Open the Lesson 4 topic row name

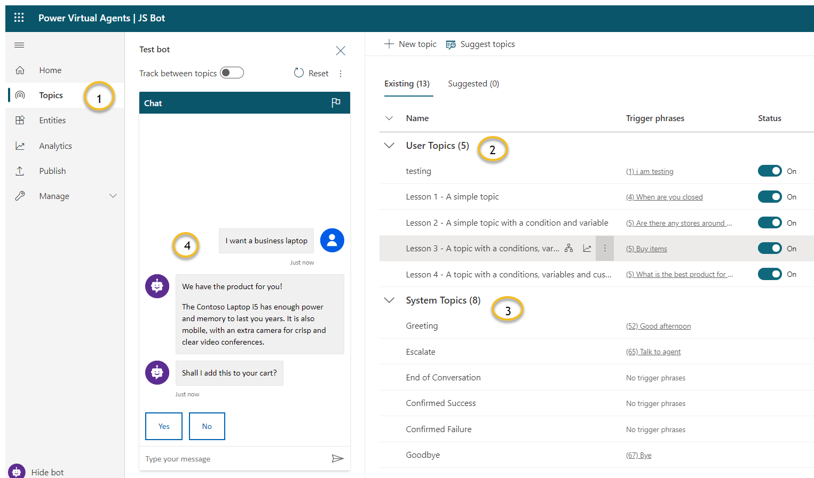point(509,274)
